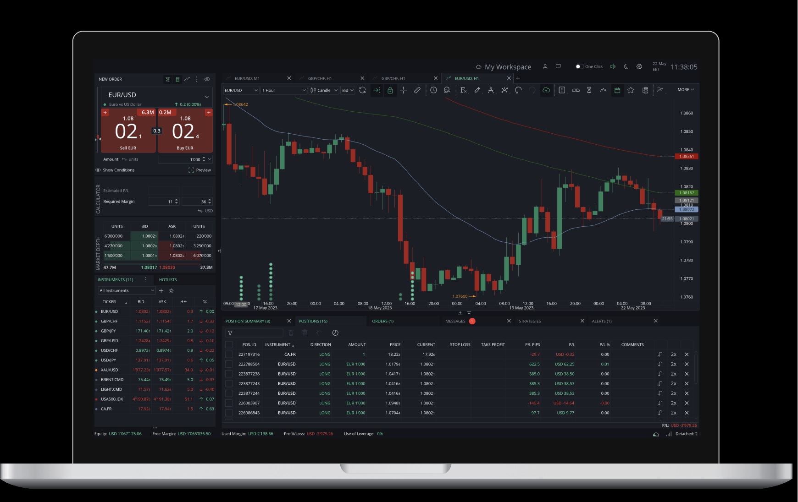Select the XAU/USD row in instruments list
This screenshot has width=798, height=502.
pyautogui.click(x=155, y=370)
